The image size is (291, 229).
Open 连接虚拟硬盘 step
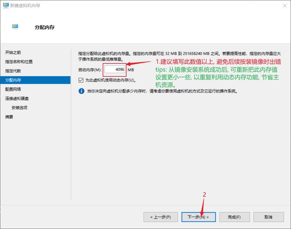pos(17,99)
